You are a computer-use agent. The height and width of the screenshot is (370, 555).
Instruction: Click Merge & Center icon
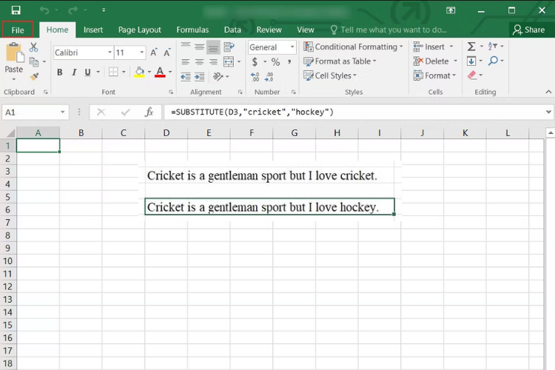click(229, 61)
